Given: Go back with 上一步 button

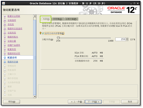Looking at the screenshot, I should pyautogui.click(x=76, y=102).
